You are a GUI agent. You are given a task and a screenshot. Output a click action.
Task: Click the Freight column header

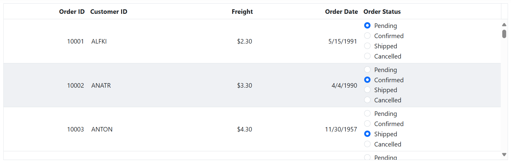242,12
